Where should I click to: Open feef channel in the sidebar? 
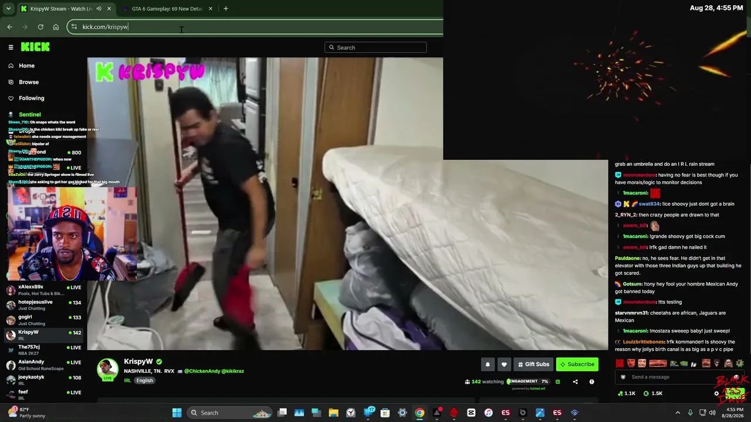(x=44, y=395)
